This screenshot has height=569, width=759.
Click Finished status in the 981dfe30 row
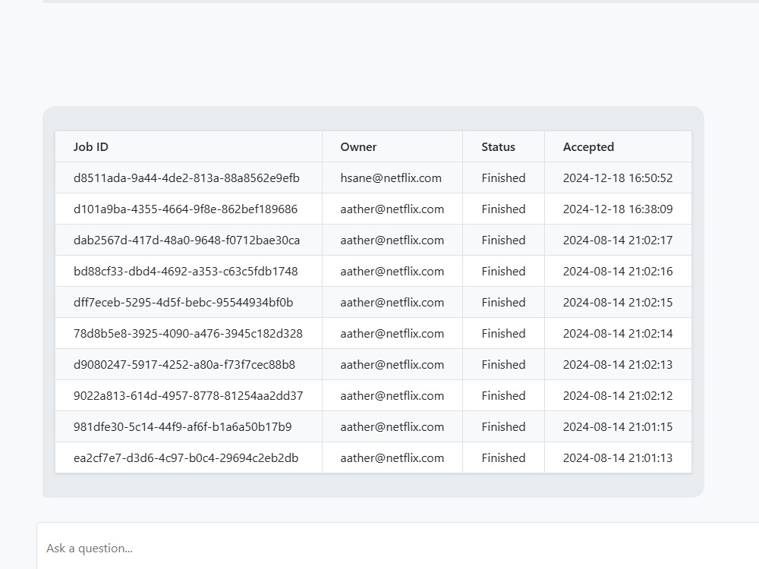coord(503,426)
